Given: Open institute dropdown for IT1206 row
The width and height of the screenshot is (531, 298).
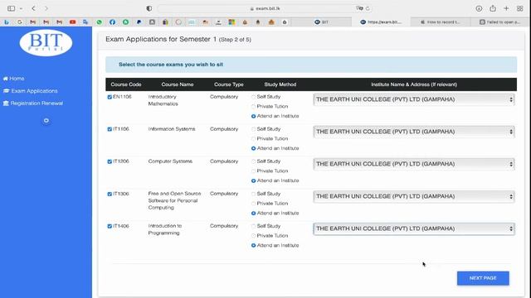Looking at the screenshot, I should tap(414, 164).
